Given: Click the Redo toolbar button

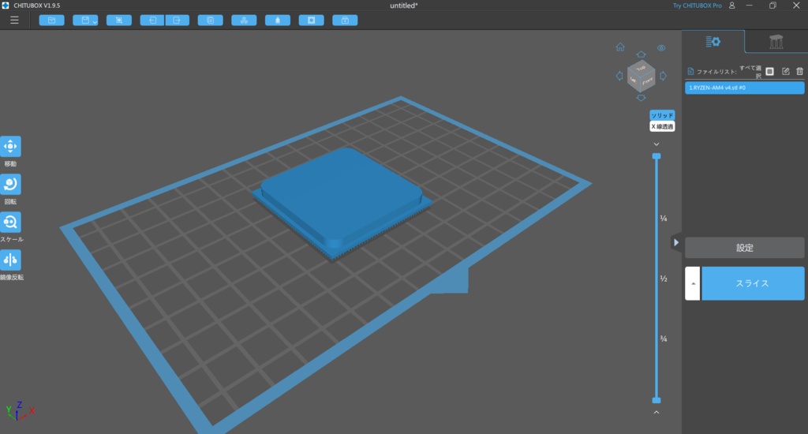Looking at the screenshot, I should point(178,20).
